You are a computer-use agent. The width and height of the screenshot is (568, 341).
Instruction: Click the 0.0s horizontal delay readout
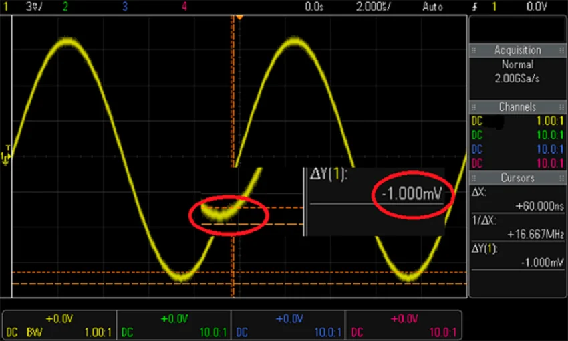point(313,7)
